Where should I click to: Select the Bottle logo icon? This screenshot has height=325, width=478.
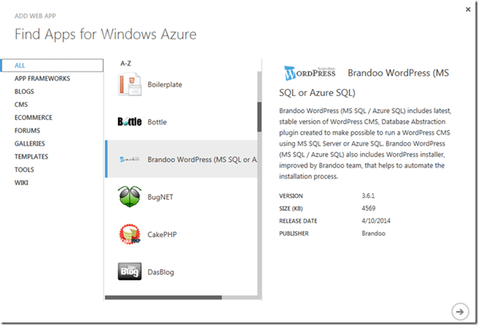pos(129,122)
